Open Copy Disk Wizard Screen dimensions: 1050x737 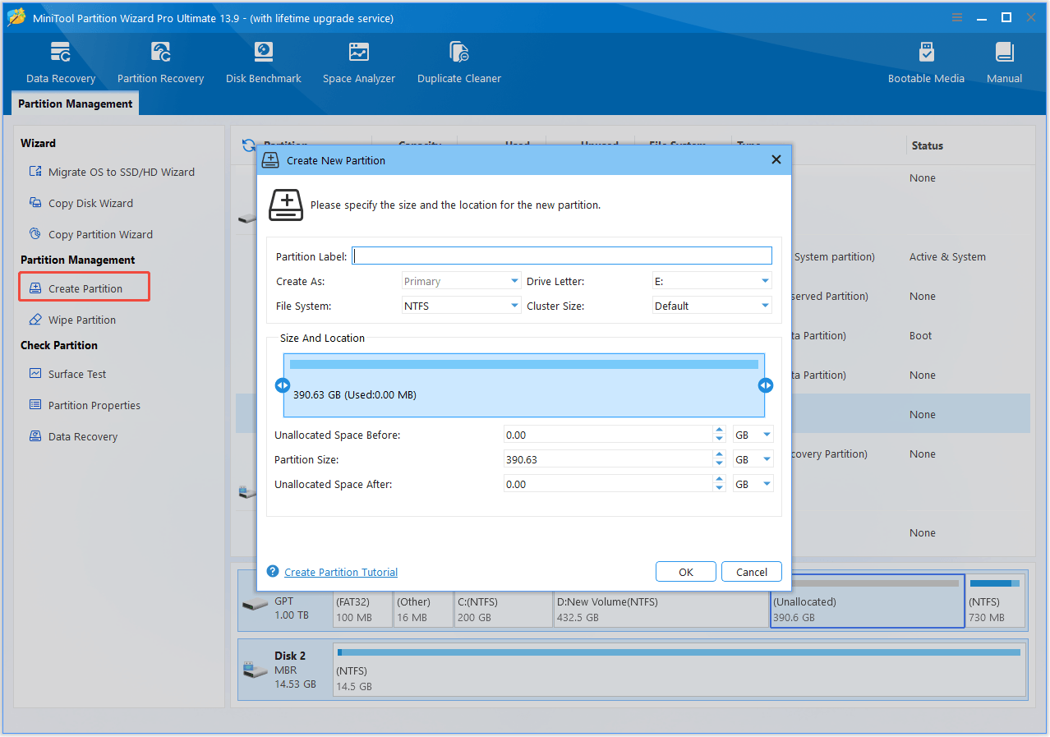pos(81,203)
